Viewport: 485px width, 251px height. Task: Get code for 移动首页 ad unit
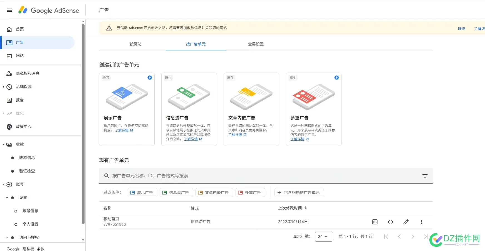point(390,222)
